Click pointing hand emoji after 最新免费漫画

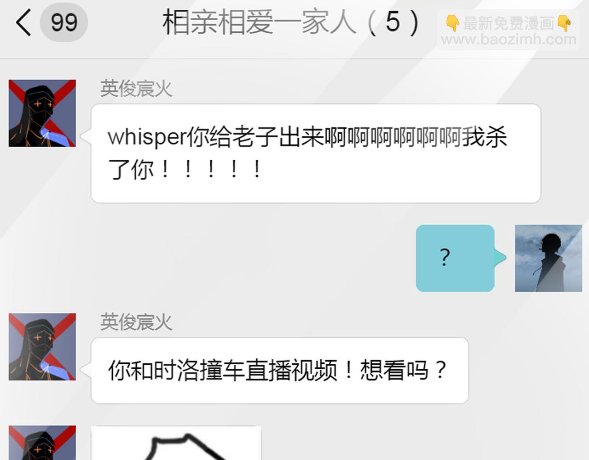point(564,23)
